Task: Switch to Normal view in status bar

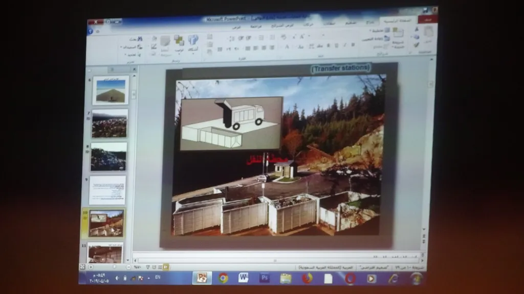Action: click(x=166, y=267)
